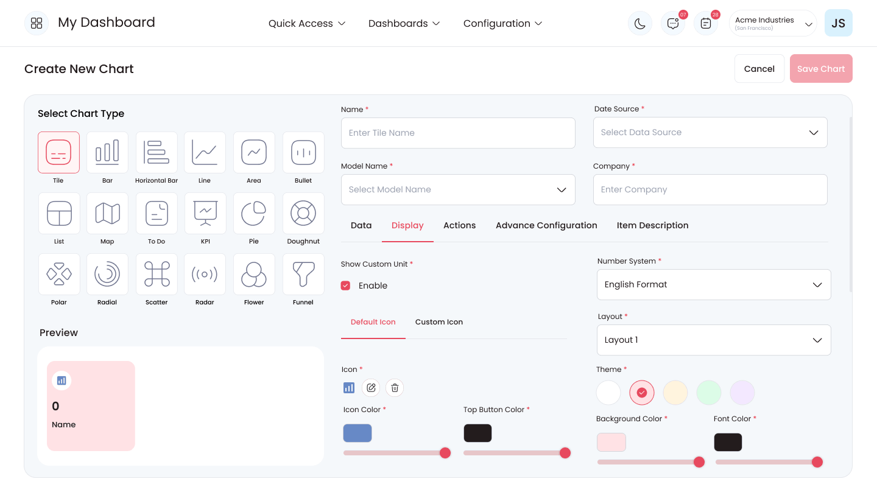Expand the Number System dropdown

(714, 284)
